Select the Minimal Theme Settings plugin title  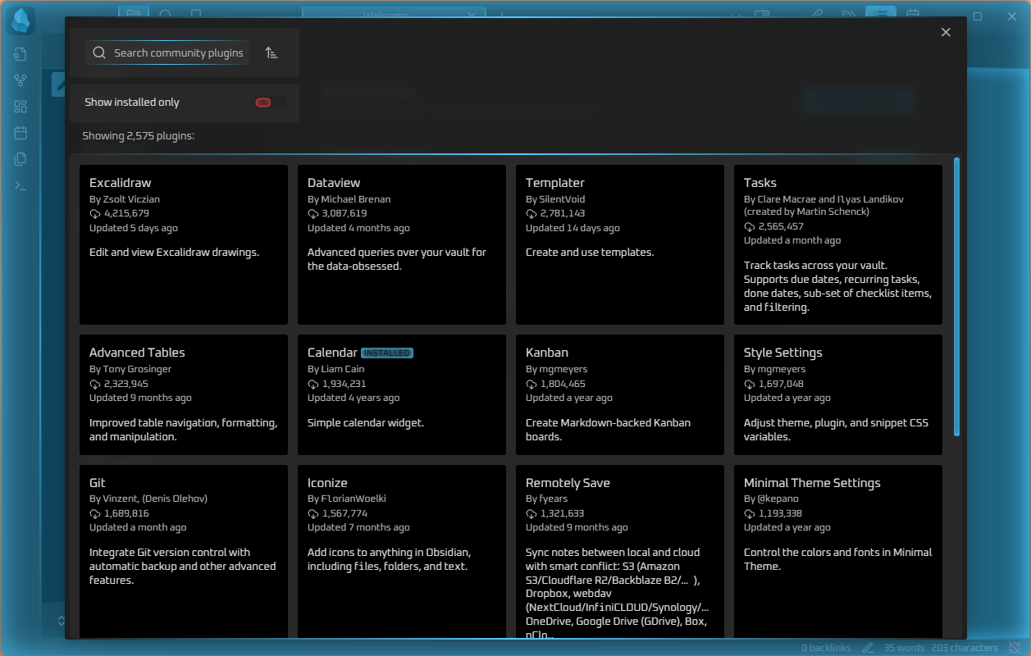(x=812, y=483)
